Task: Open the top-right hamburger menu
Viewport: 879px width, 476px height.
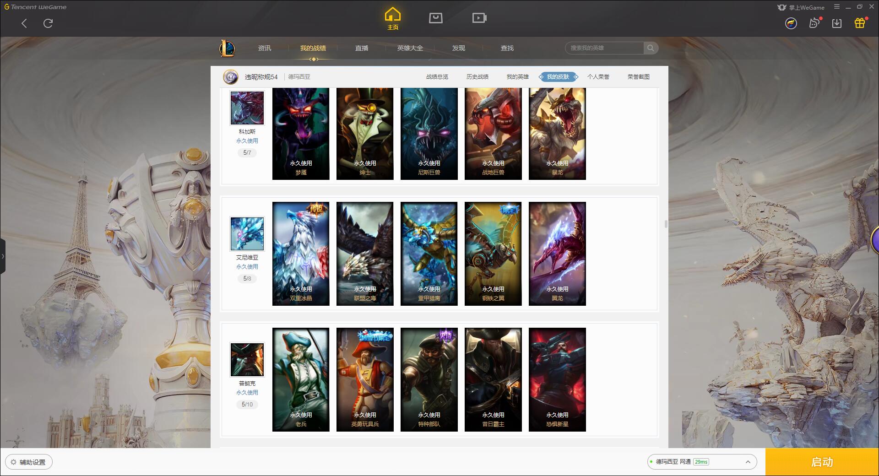Action: tap(837, 7)
